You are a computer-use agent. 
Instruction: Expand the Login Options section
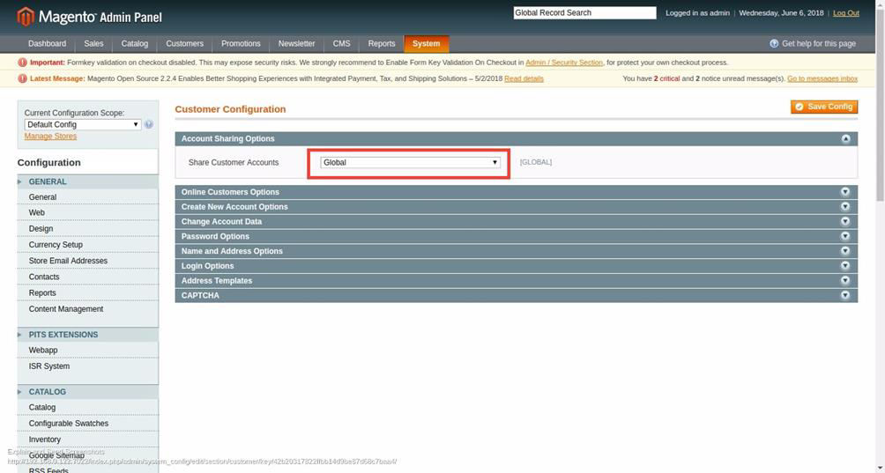tap(208, 266)
